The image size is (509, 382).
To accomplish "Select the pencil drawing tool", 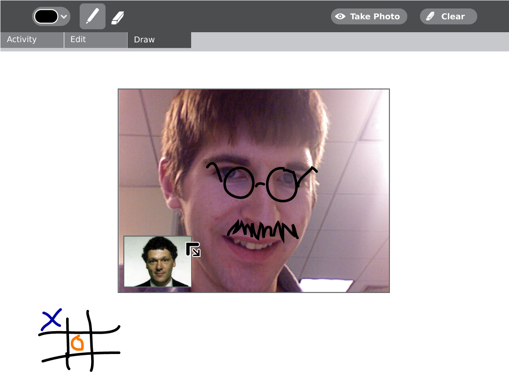I will (92, 17).
